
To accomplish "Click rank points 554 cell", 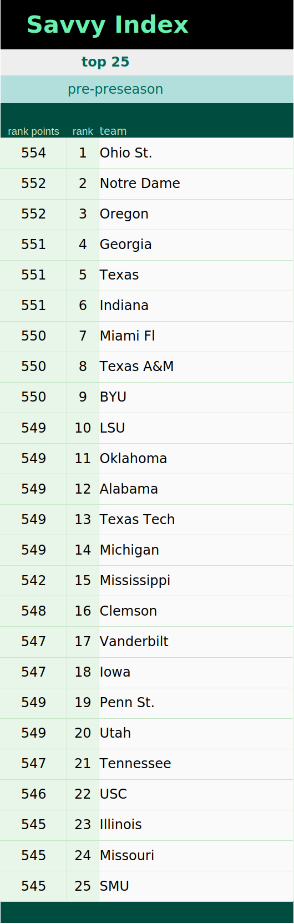I will 33,153.
